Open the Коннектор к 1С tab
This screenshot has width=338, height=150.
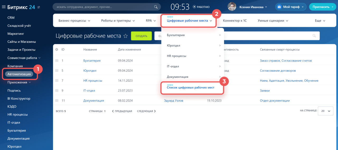235,21
